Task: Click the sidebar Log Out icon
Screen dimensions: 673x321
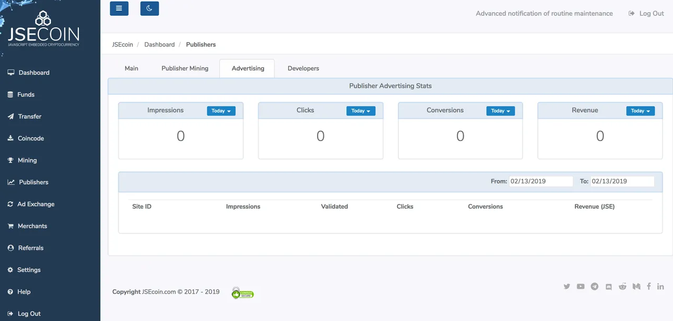Action: click(11, 314)
